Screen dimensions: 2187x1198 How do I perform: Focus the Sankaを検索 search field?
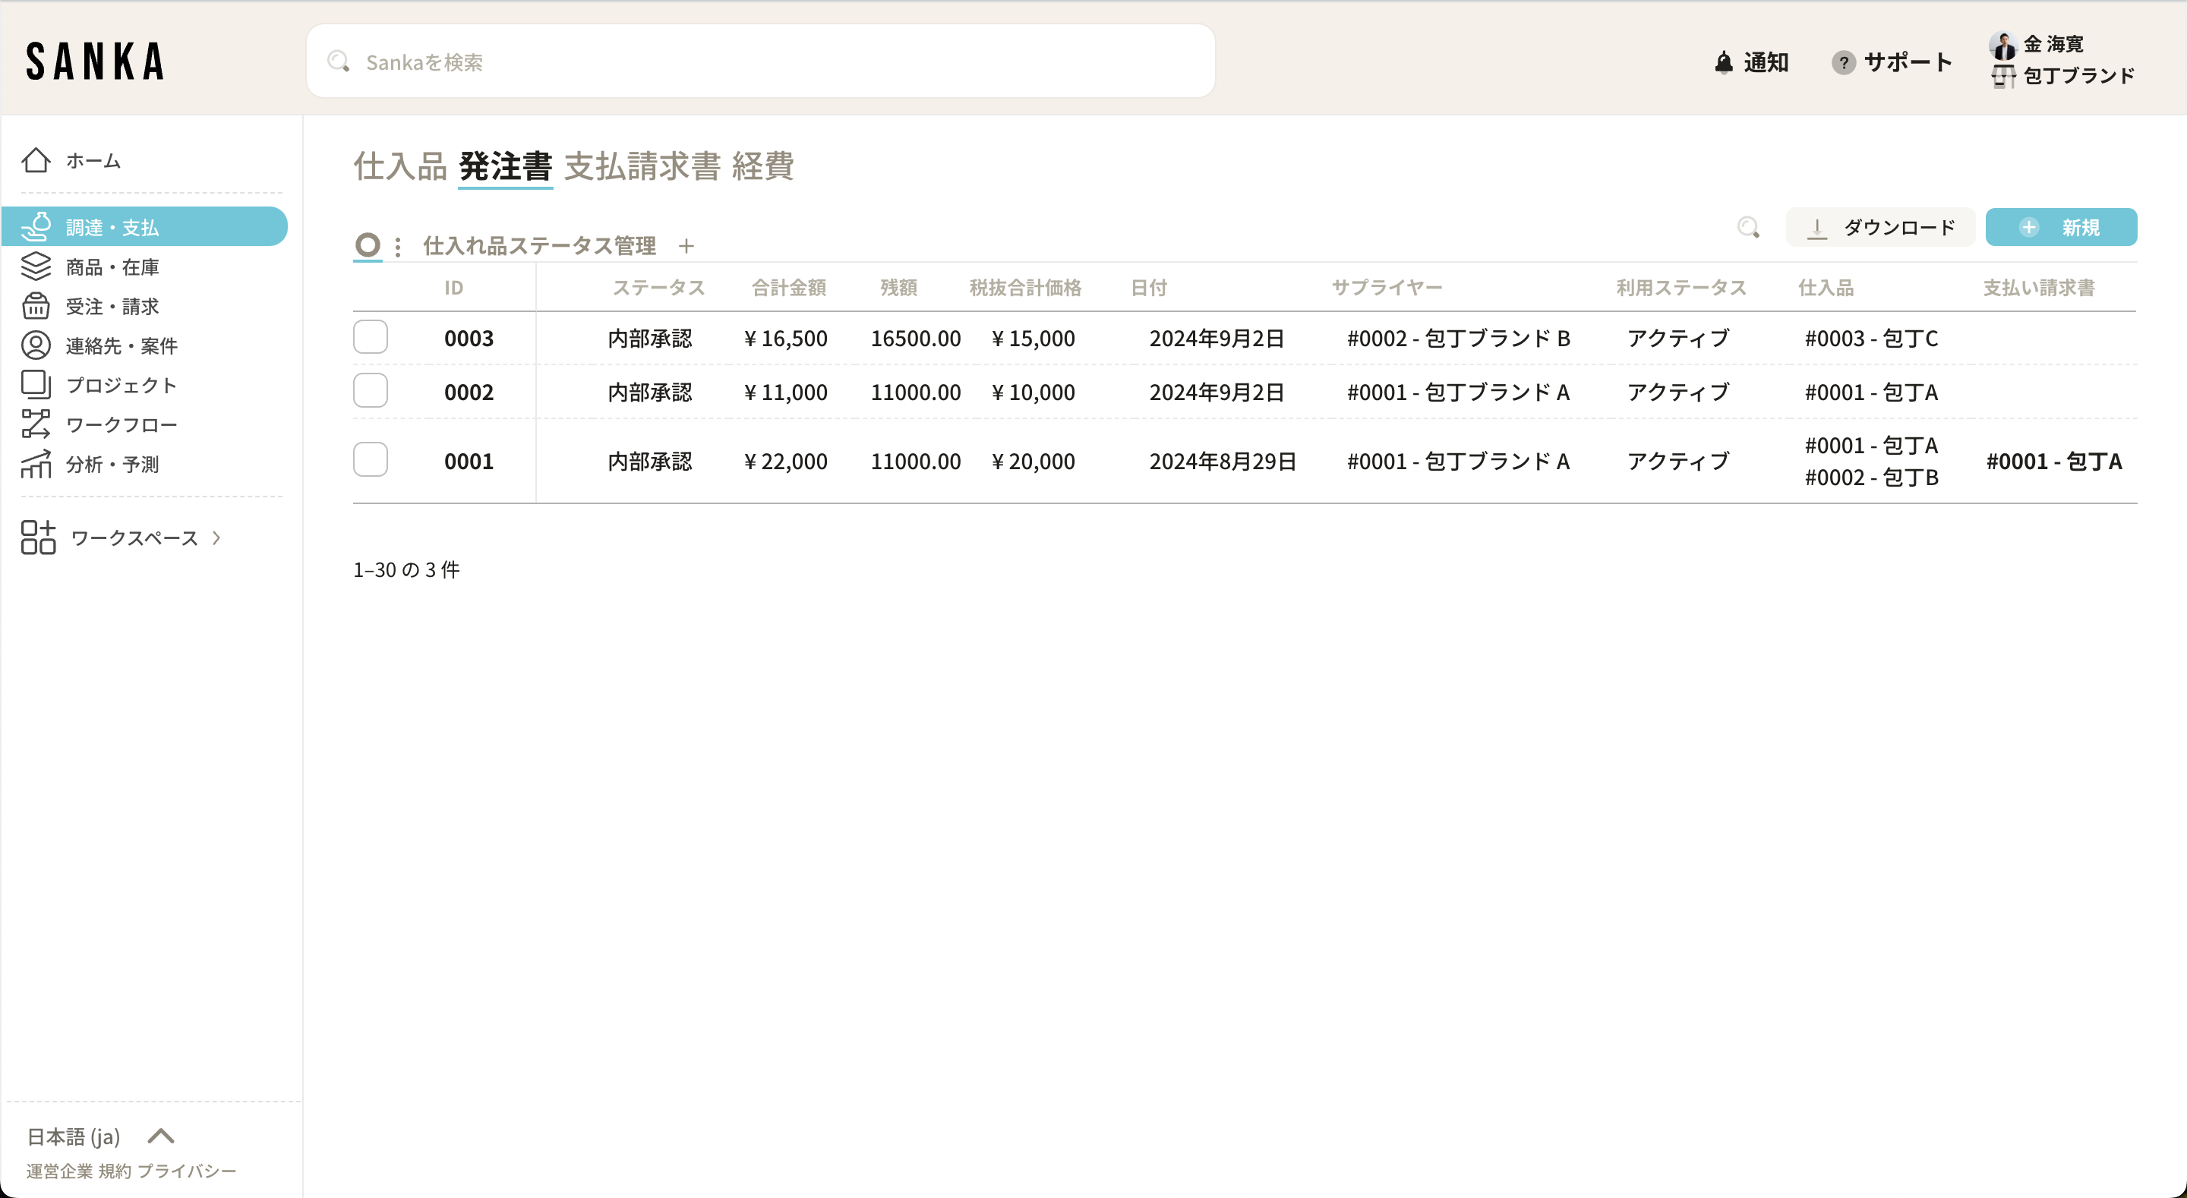point(760,62)
